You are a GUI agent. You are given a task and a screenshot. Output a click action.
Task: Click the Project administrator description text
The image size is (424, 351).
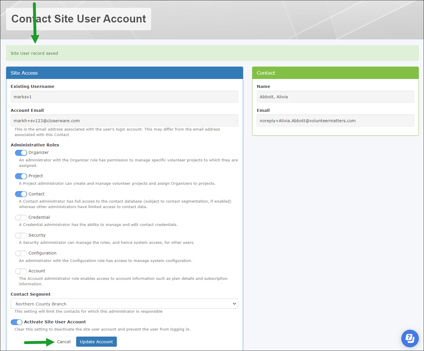coord(117,184)
